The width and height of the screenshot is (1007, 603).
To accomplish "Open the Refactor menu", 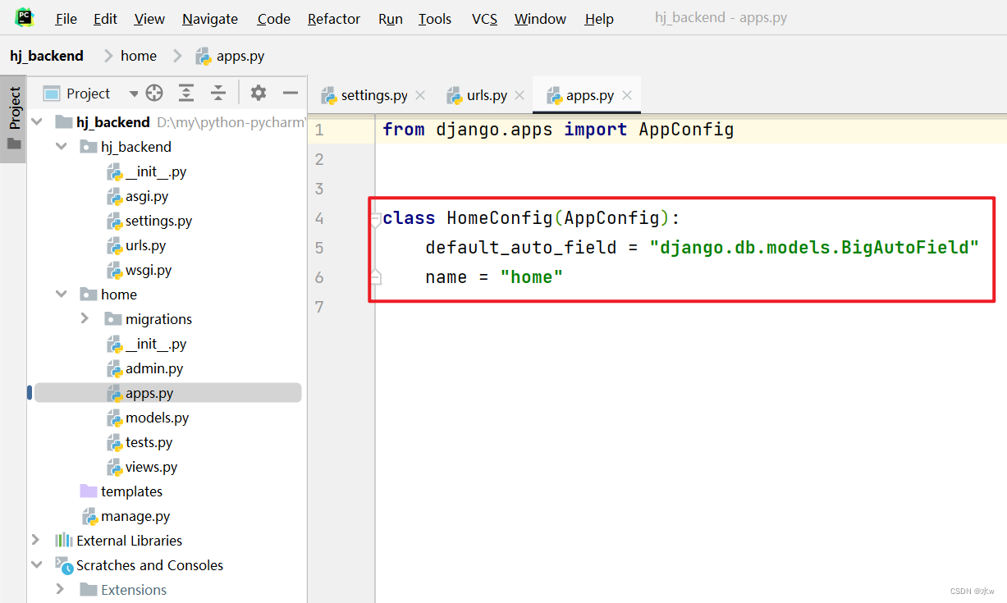I will (334, 19).
